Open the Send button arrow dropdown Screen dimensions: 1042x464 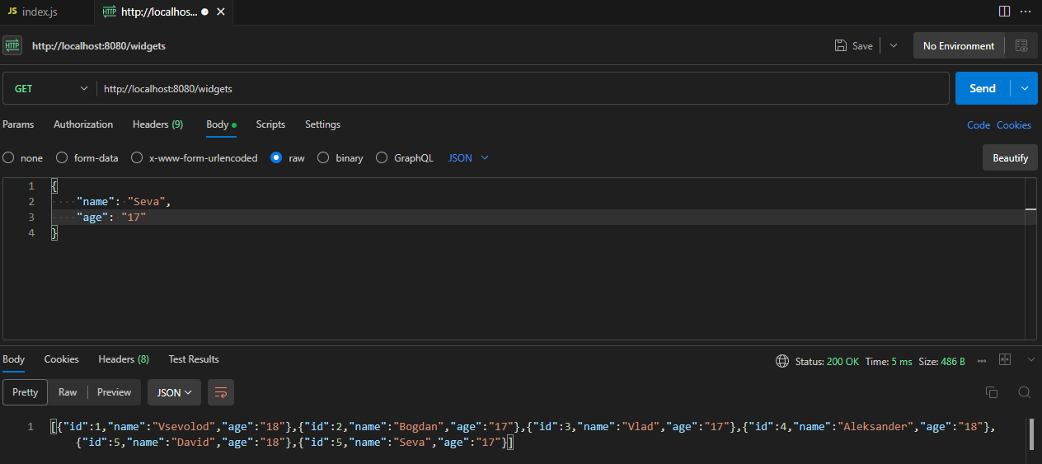(x=1025, y=88)
